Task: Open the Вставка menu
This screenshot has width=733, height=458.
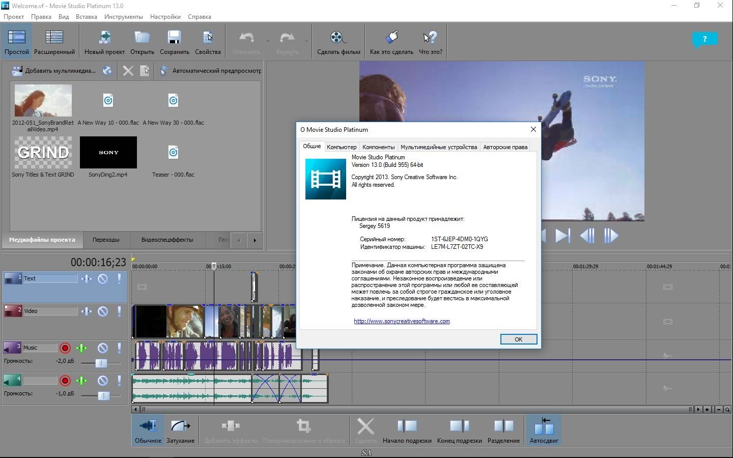Action: (86, 16)
